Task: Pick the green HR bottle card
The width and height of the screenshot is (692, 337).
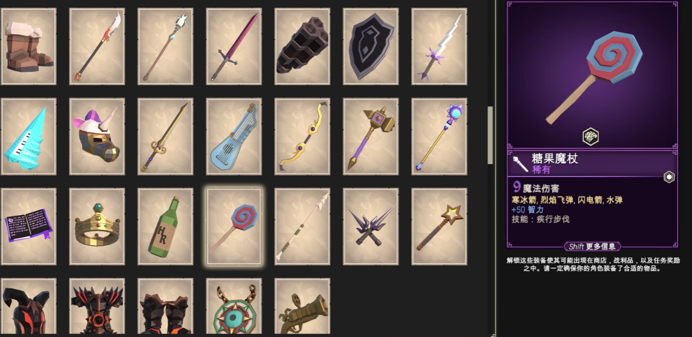Action: point(166,227)
